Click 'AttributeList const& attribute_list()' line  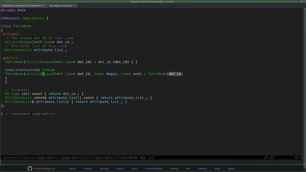click(x=78, y=97)
